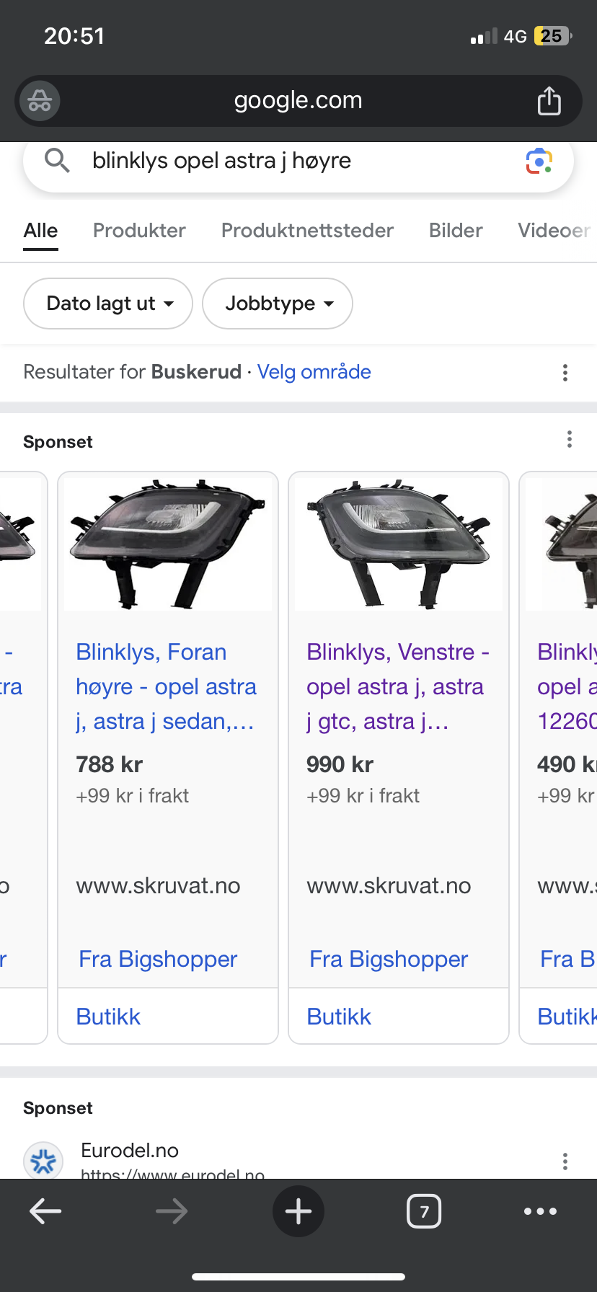597x1292 pixels.
Task: Tap the 990 kr headlight product image
Action: (399, 544)
